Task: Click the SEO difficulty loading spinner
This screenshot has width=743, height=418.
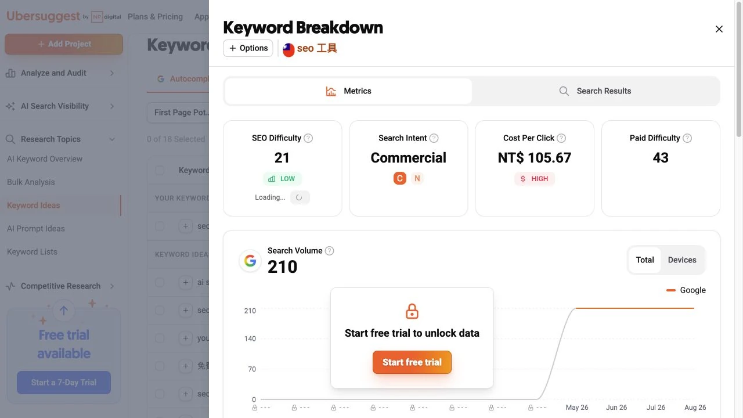Action: click(300, 197)
